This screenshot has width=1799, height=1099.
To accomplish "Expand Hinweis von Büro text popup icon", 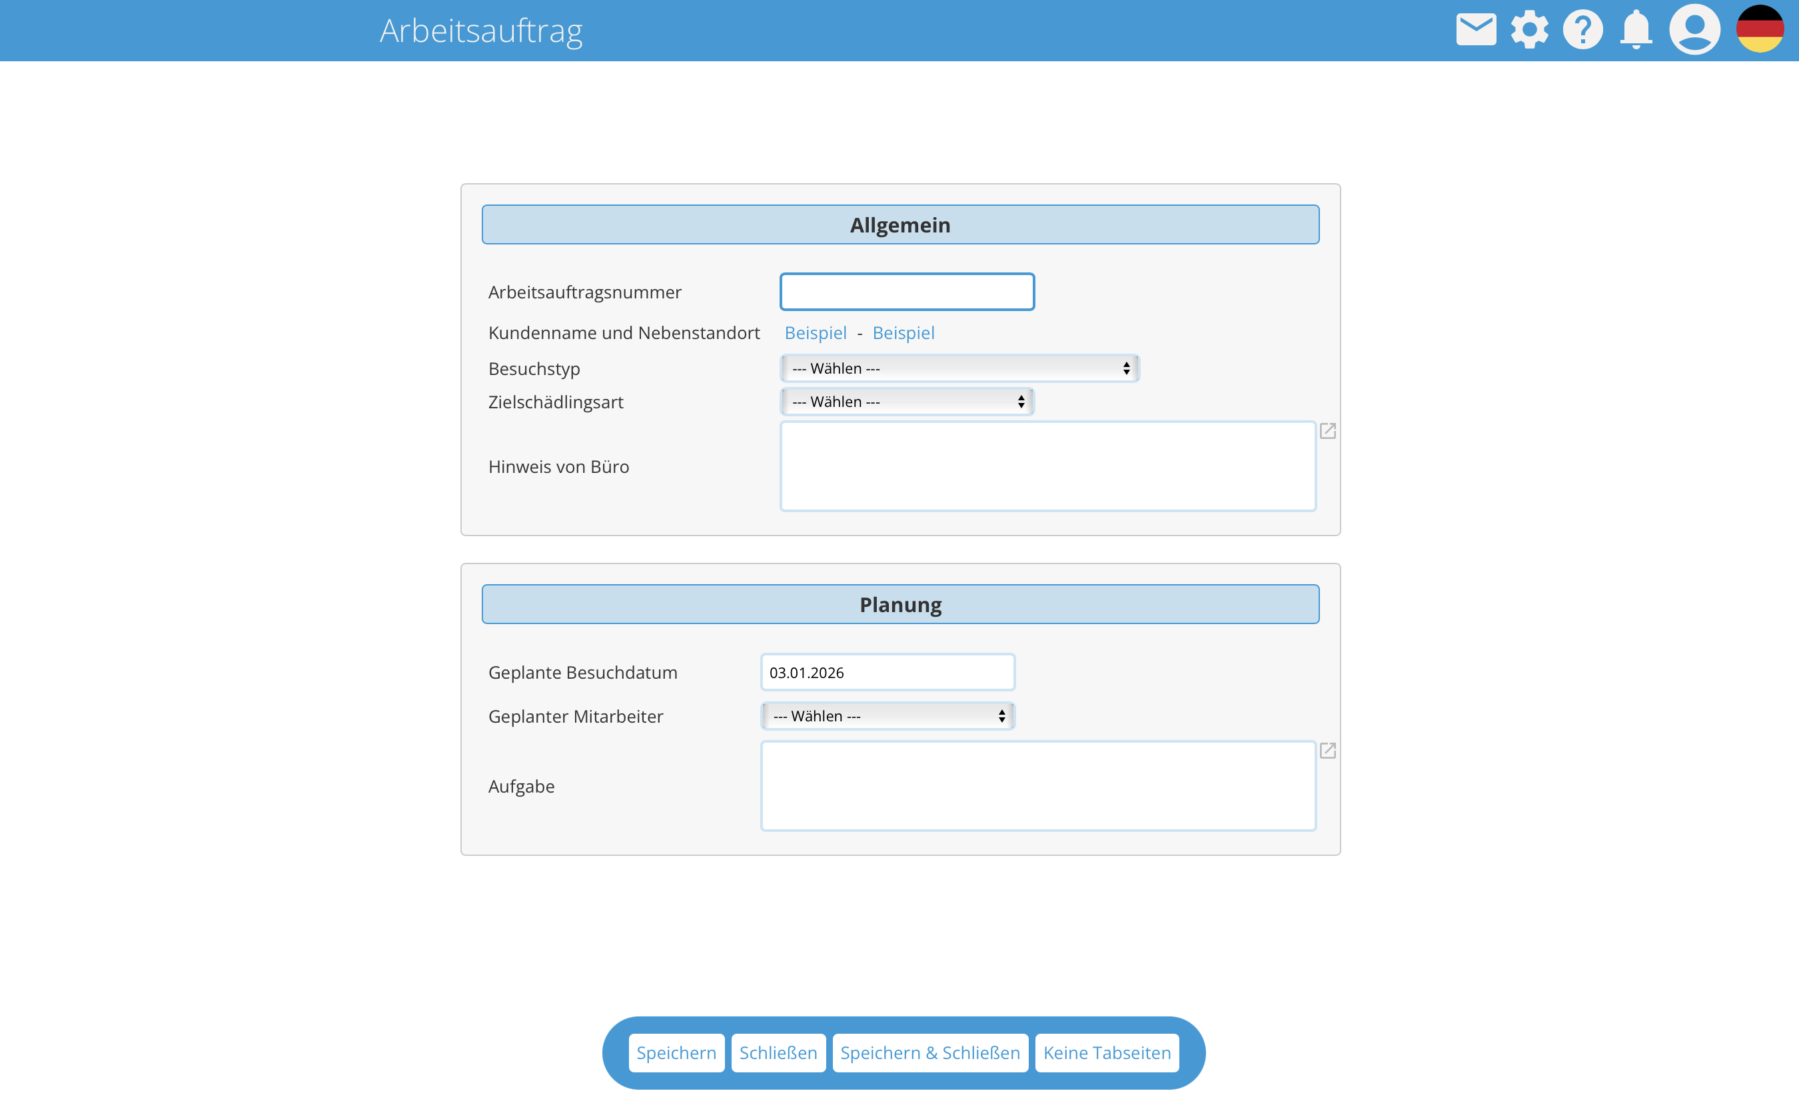I will tap(1327, 432).
